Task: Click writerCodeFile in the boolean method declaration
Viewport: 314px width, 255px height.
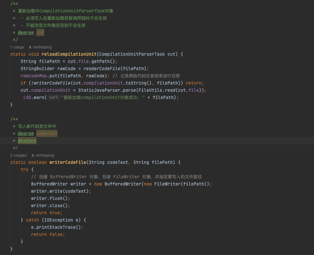Action: pos(68,163)
